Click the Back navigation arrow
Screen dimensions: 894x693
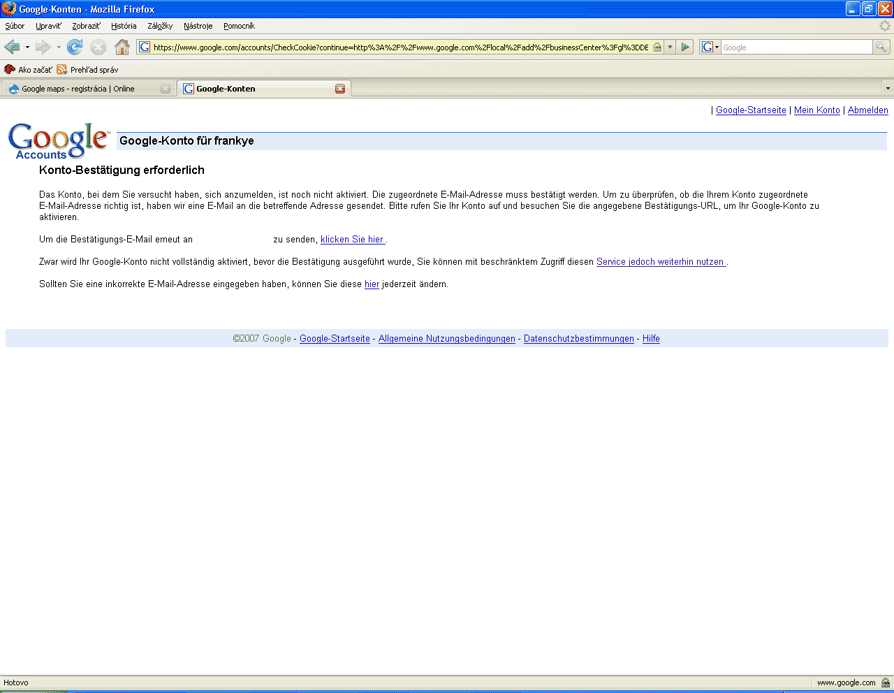tap(12, 47)
